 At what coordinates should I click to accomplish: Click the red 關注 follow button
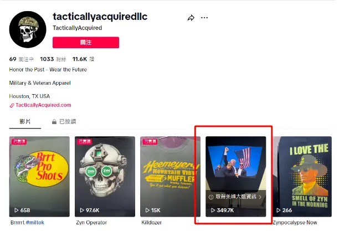click(x=86, y=43)
